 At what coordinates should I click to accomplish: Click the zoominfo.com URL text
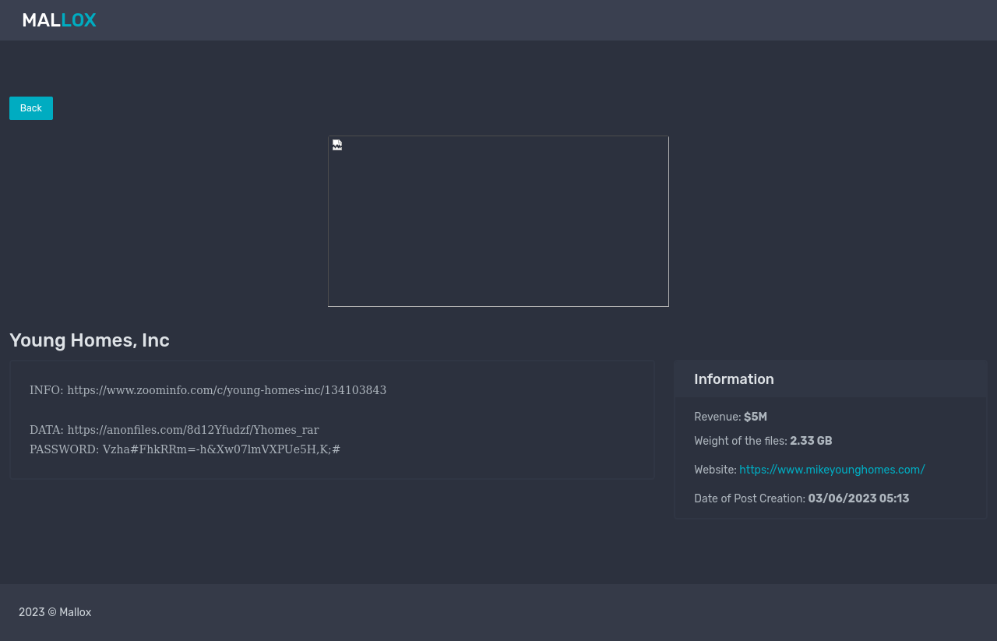(227, 390)
